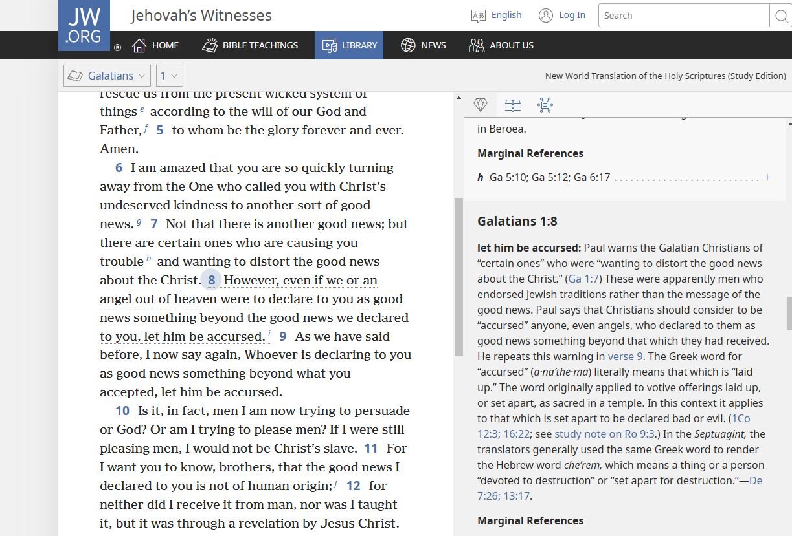Image resolution: width=792 pixels, height=536 pixels.
Task: Open footnote marker f after 'Father,'
Action: point(146,128)
